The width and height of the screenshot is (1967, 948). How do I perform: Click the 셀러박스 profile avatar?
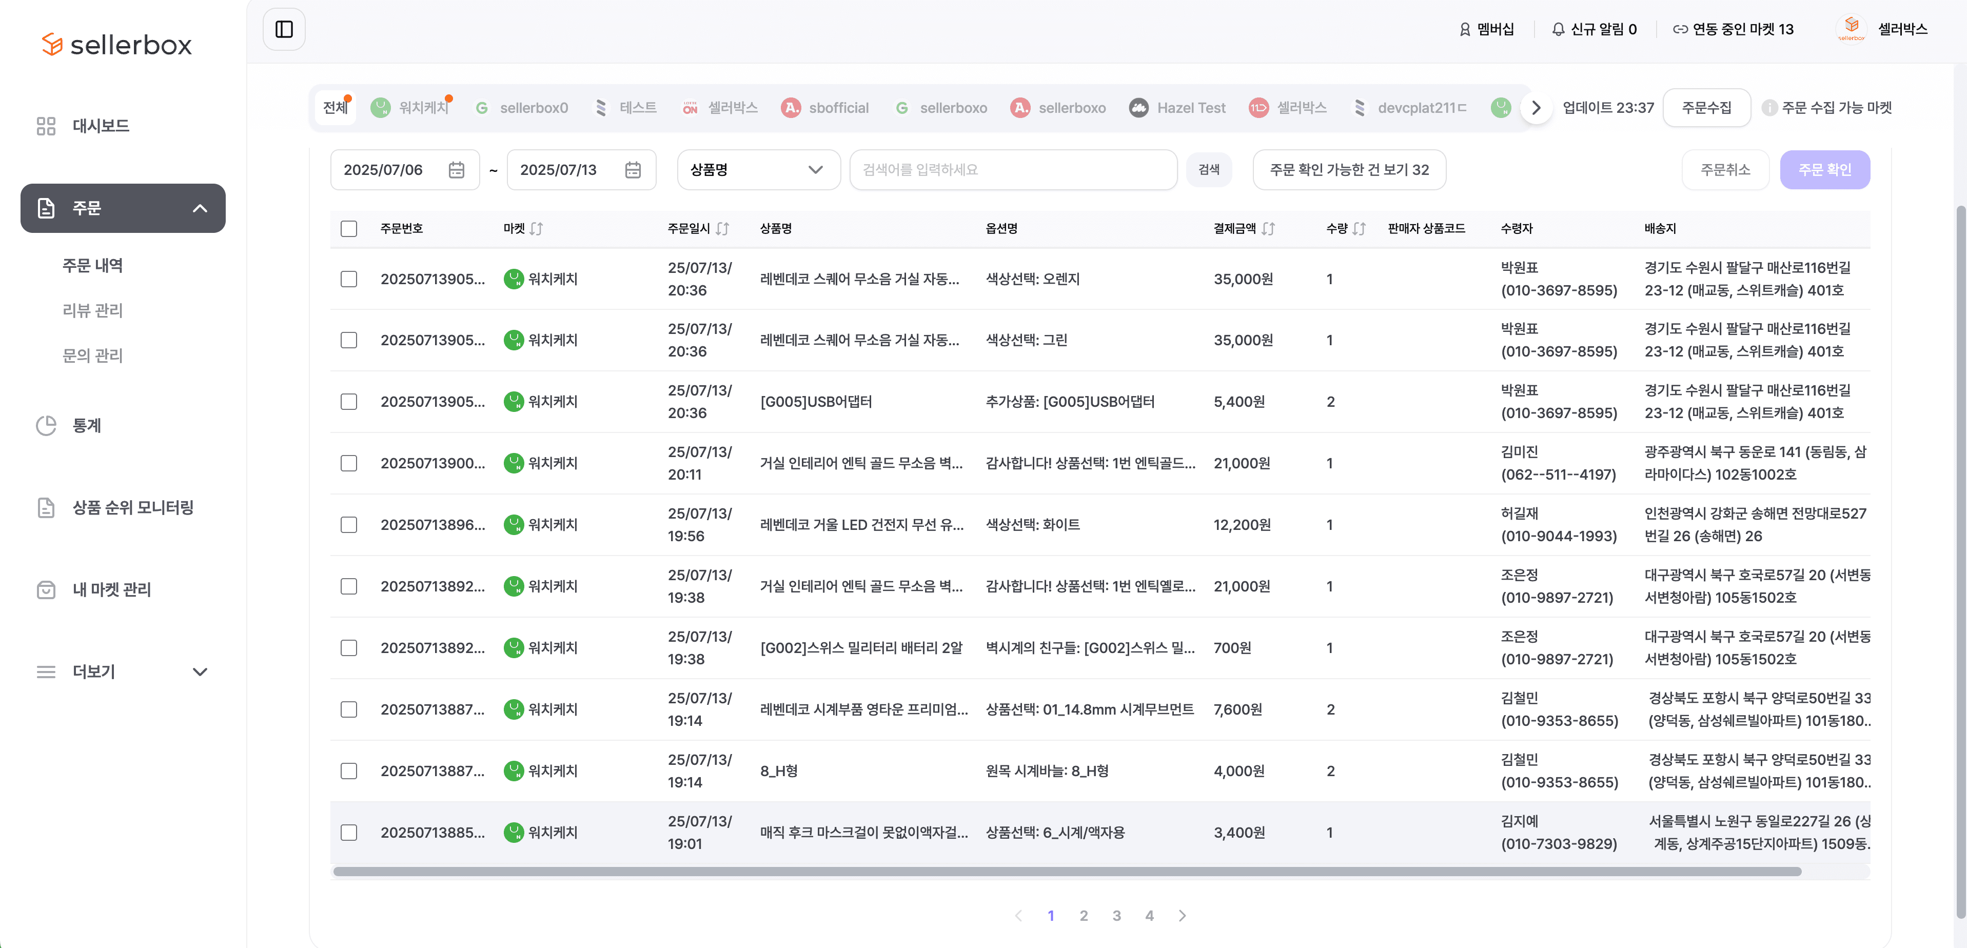(x=1851, y=29)
